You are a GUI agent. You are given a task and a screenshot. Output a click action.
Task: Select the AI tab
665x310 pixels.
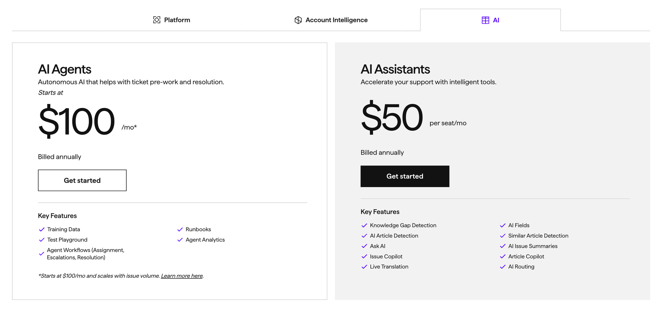pos(496,20)
